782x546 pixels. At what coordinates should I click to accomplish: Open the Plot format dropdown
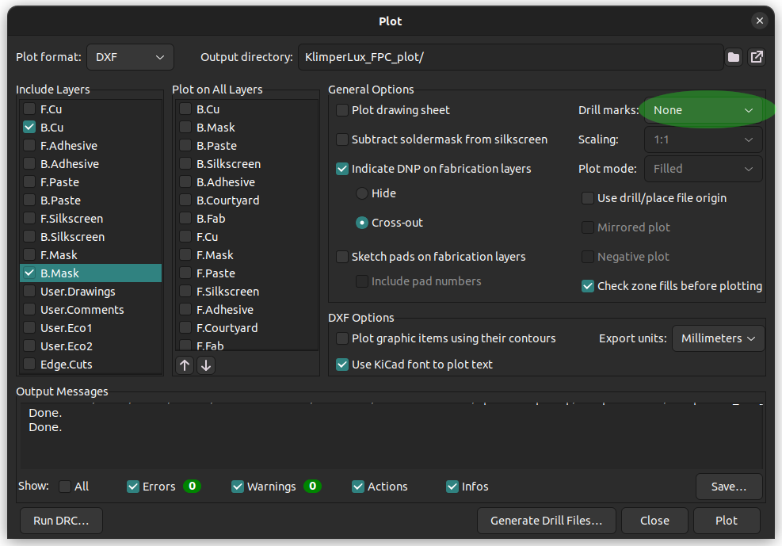[x=130, y=57]
